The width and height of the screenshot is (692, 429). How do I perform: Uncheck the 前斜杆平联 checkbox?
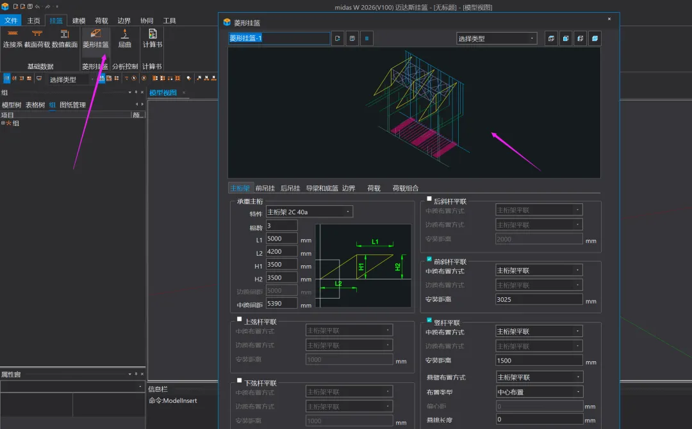[429, 259]
